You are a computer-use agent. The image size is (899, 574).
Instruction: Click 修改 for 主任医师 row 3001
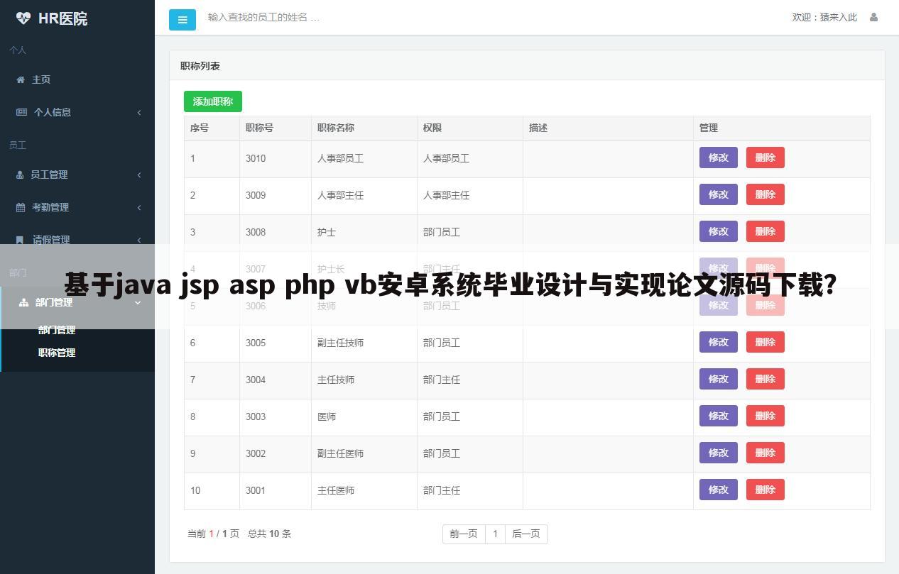719,490
